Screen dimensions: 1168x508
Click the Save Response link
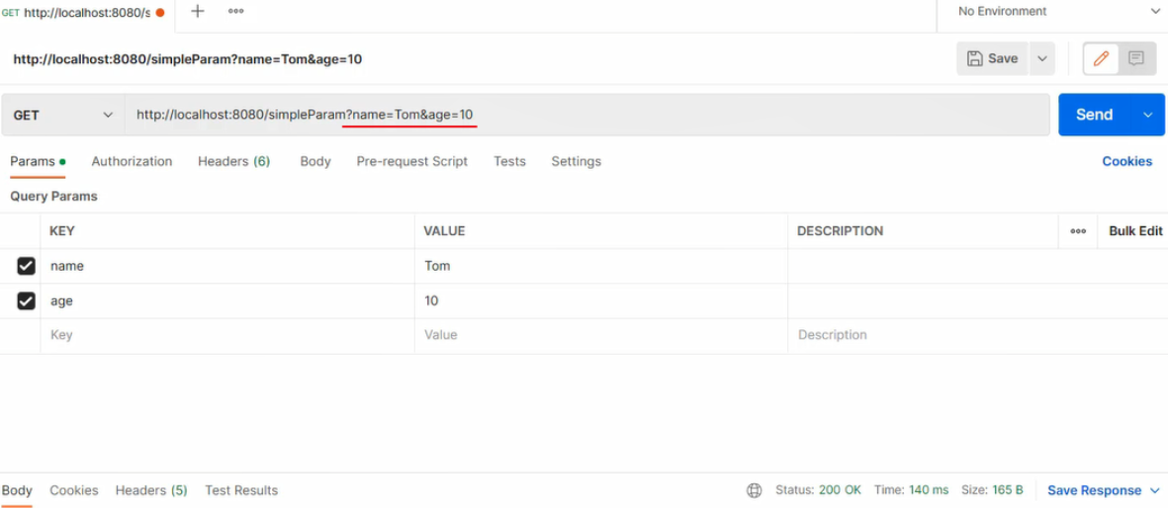(x=1094, y=490)
